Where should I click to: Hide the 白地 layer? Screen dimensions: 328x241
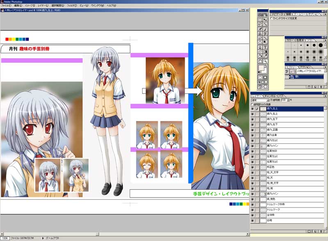(x=253, y=221)
